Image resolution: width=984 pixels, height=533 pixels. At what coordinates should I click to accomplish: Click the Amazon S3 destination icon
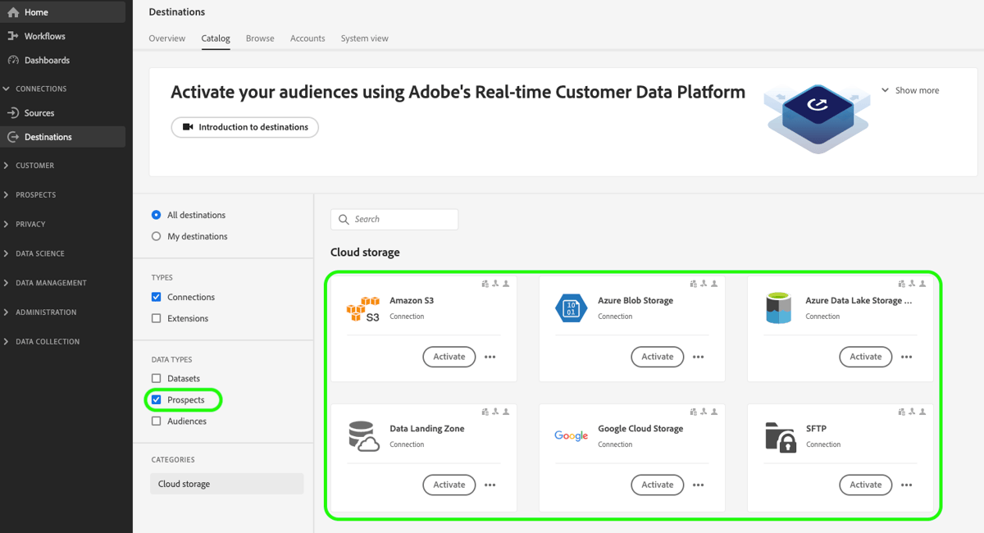point(362,307)
